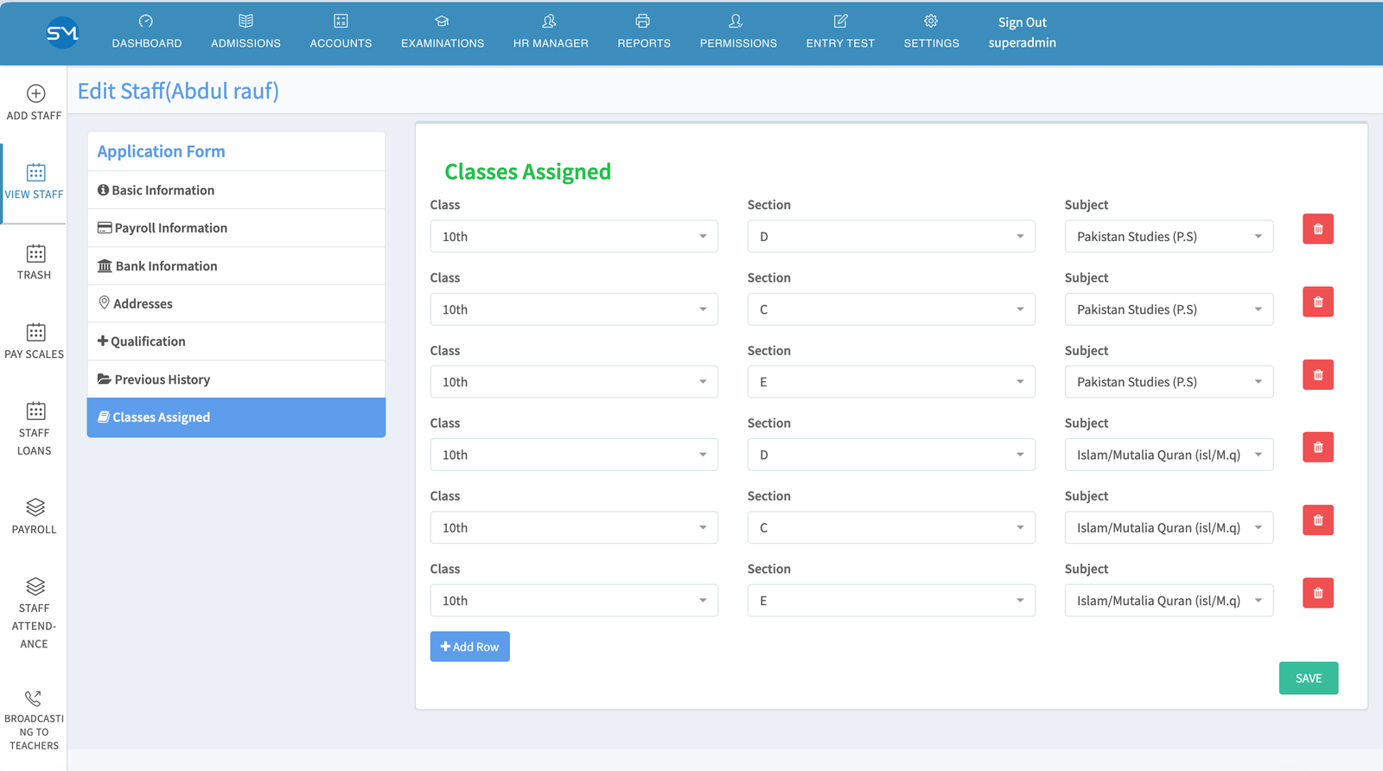Open Permissions user icon
The image size is (1383, 771).
pos(736,21)
